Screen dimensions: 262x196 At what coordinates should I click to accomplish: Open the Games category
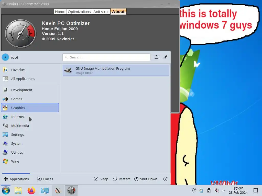tap(30, 99)
